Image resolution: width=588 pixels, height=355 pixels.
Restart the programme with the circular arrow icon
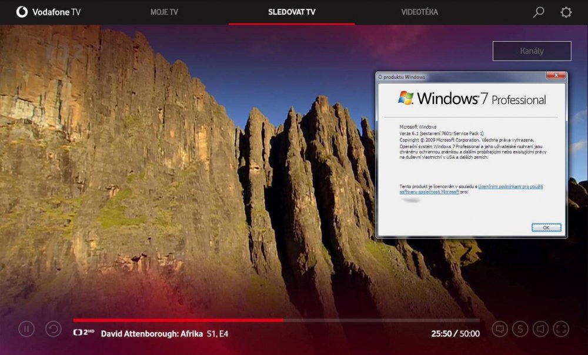pos(54,329)
